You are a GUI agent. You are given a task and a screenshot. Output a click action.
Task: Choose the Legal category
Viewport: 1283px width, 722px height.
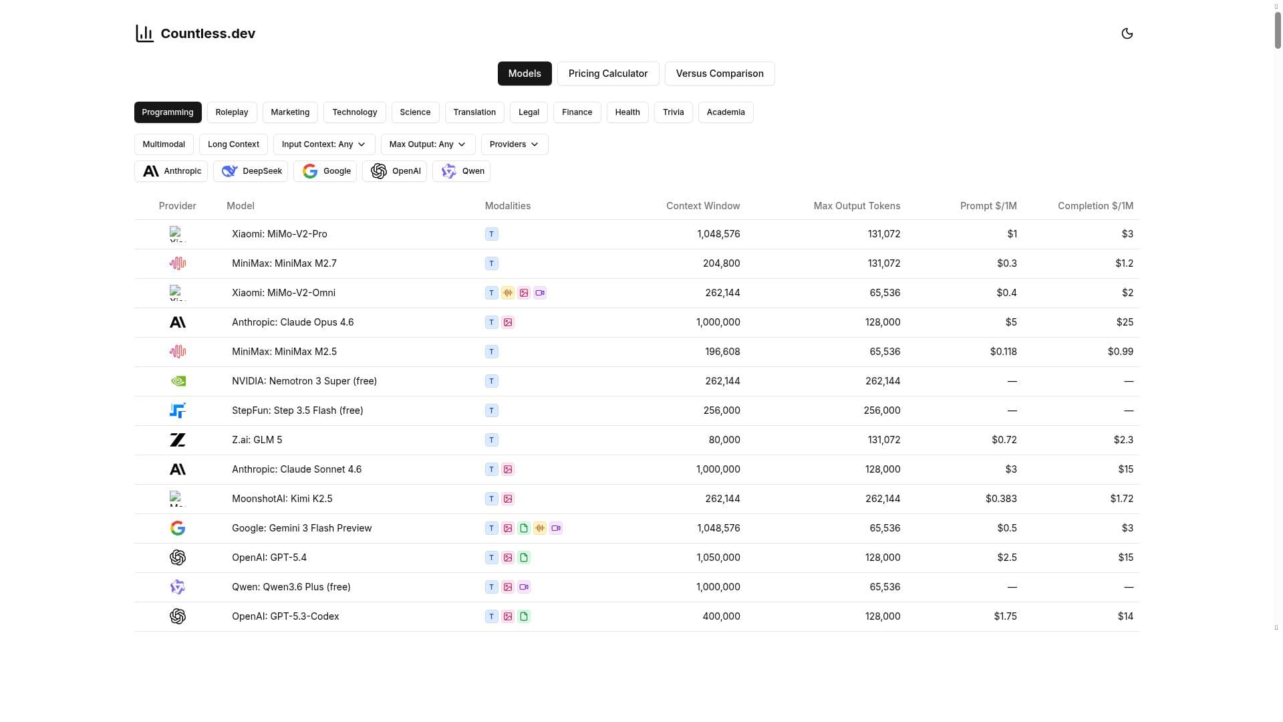pyautogui.click(x=529, y=112)
